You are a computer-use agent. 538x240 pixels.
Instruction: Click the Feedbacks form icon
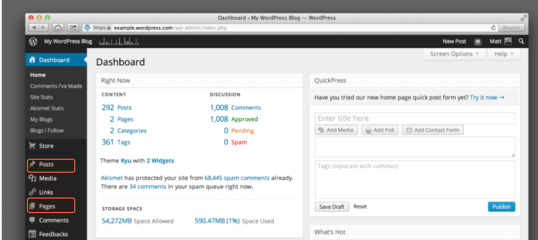32,234
